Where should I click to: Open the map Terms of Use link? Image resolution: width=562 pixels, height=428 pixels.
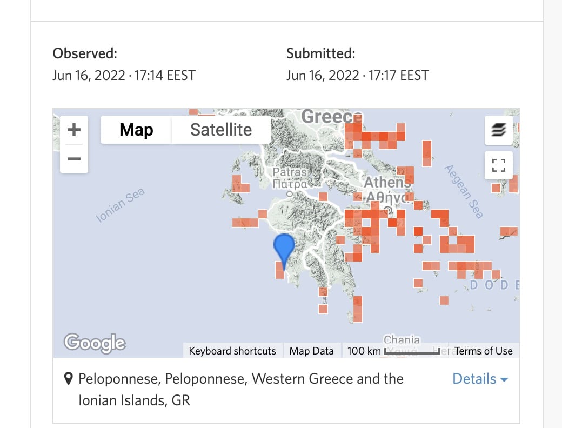483,351
